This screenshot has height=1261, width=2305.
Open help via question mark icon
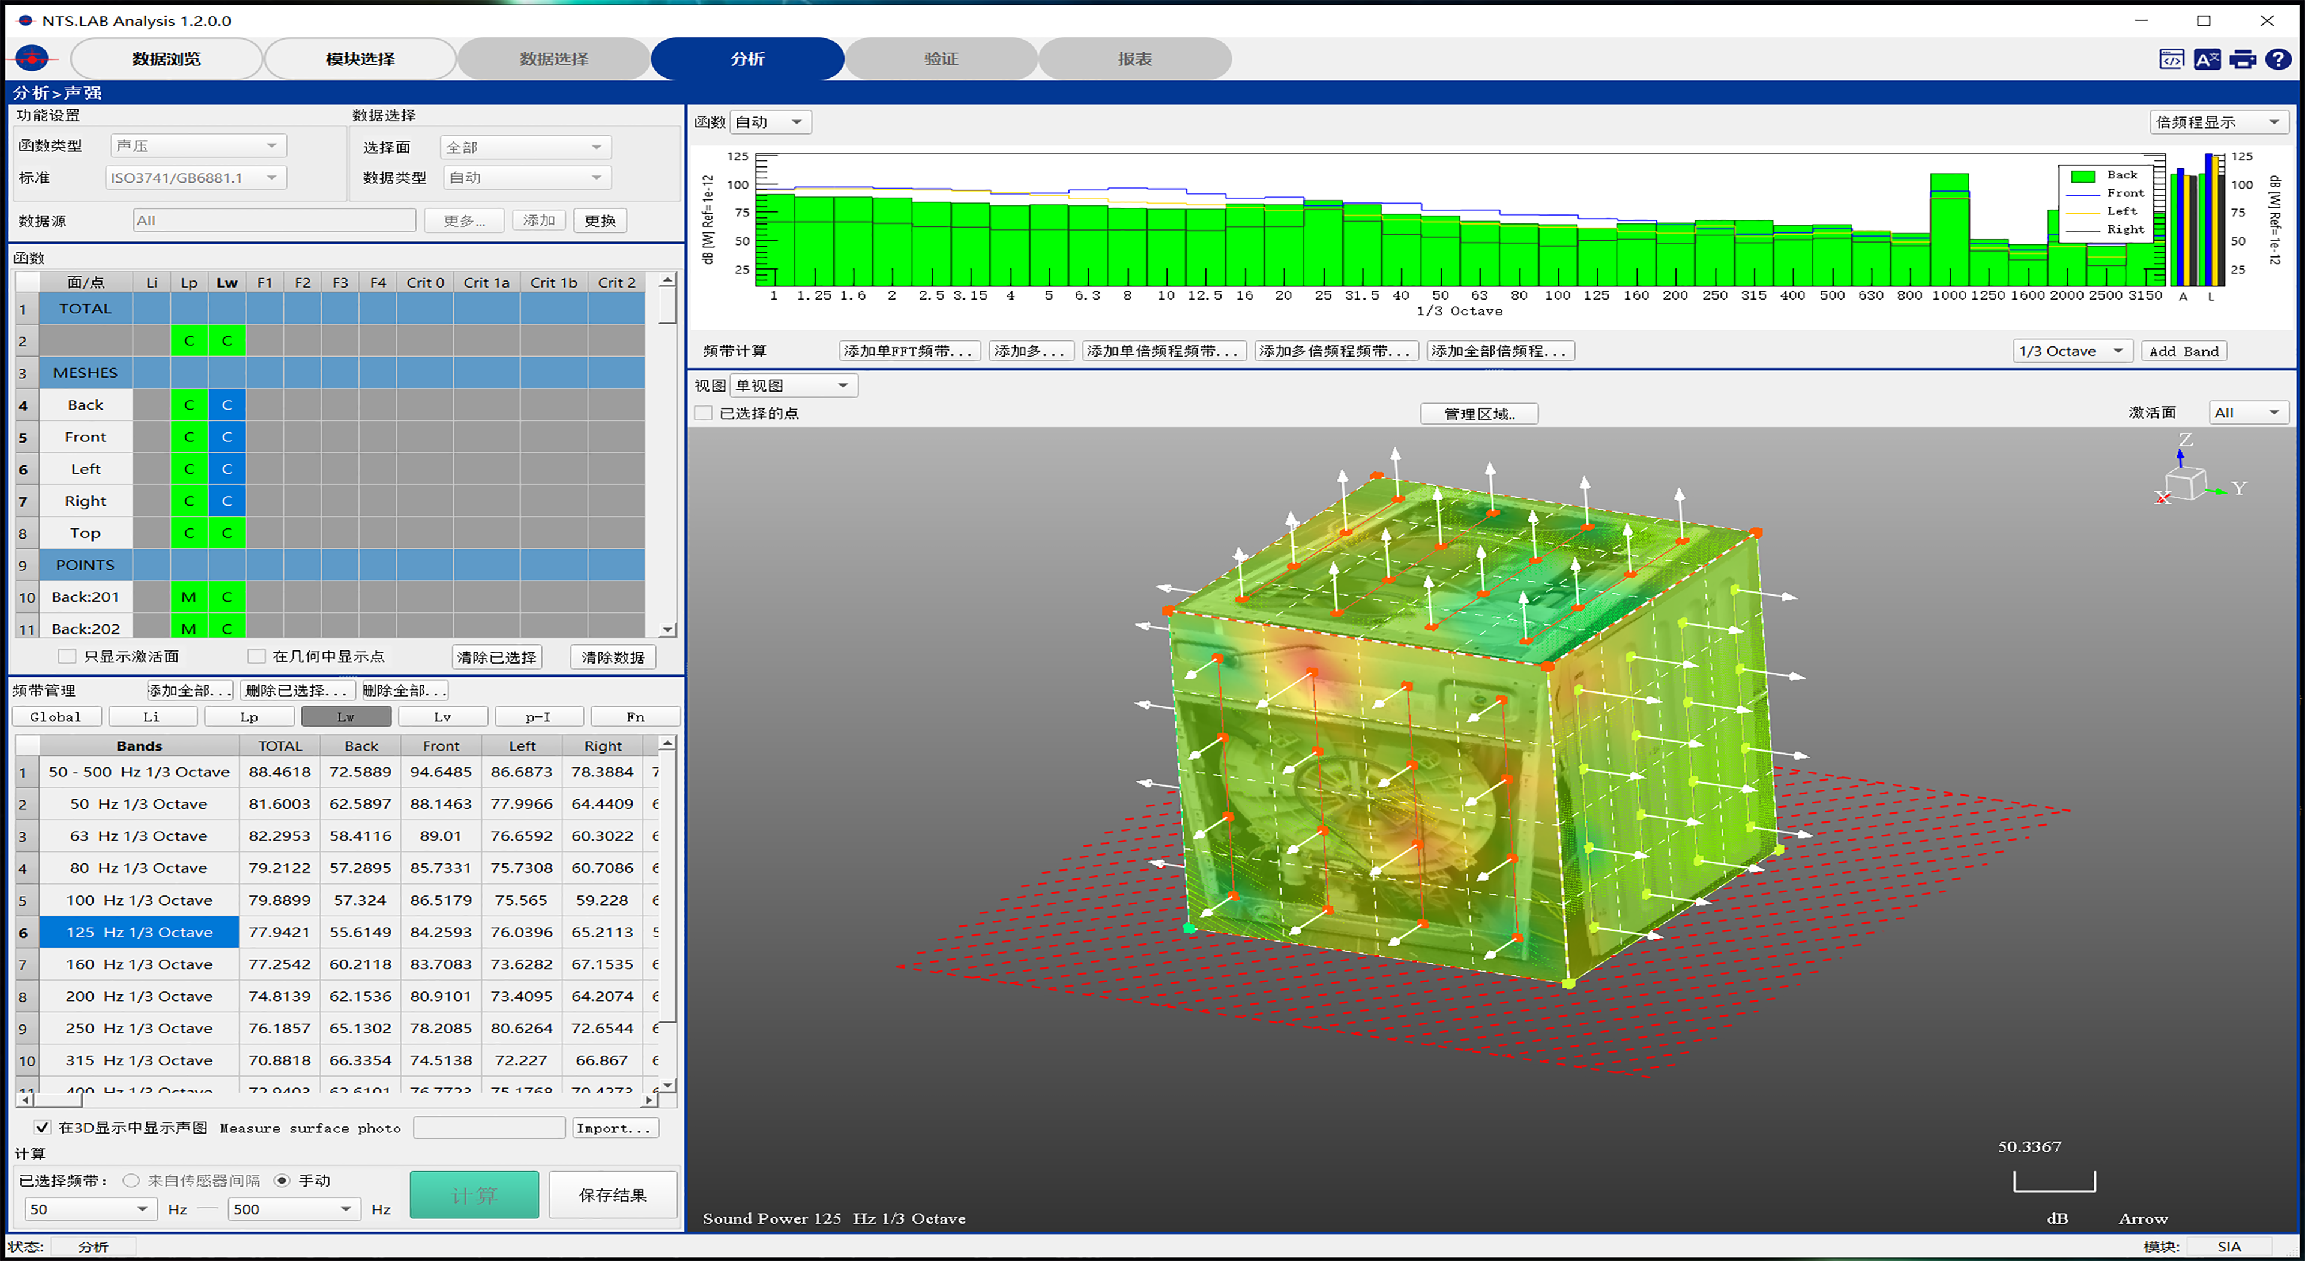2278,60
